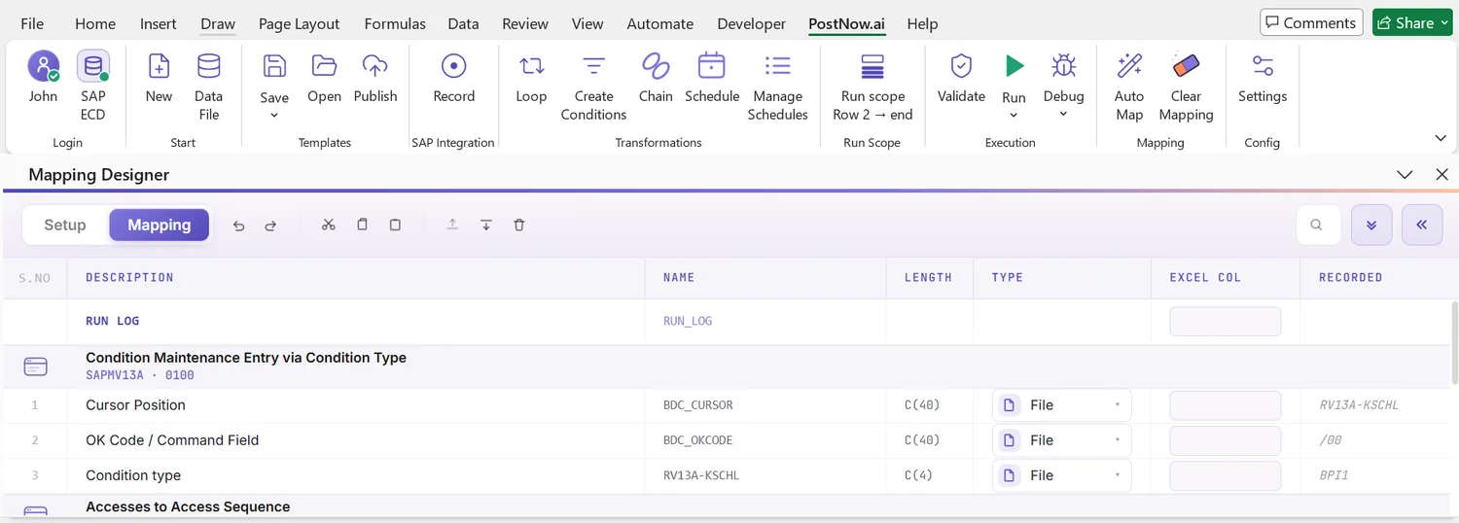1459x523 pixels.
Task: Publish the template
Action: coord(375,66)
